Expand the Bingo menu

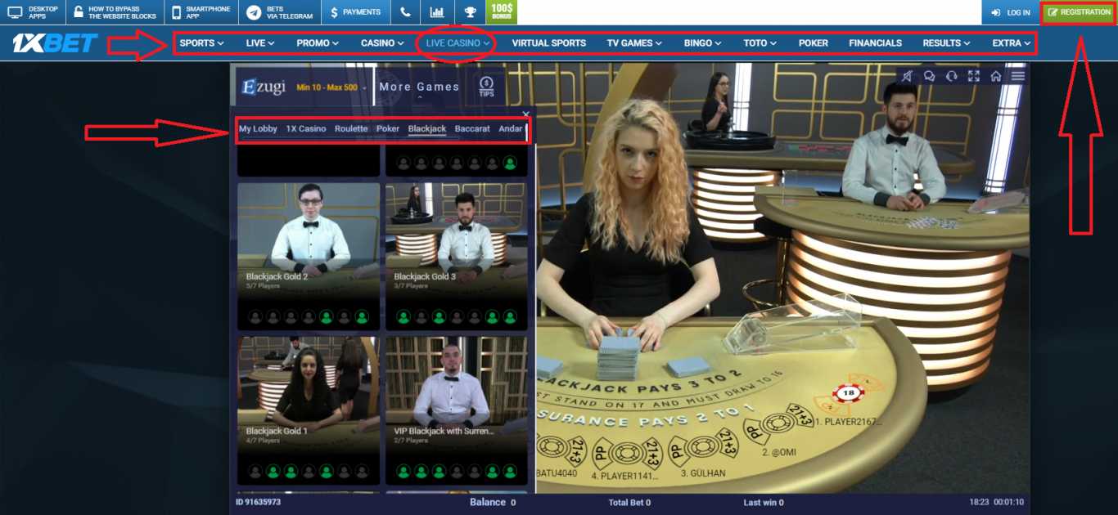click(703, 43)
